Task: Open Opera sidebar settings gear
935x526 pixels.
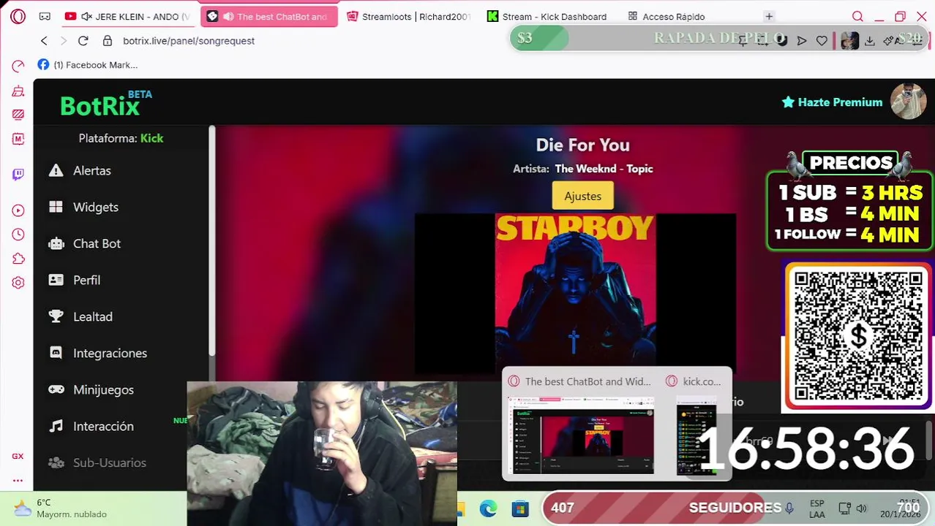Action: 18,283
